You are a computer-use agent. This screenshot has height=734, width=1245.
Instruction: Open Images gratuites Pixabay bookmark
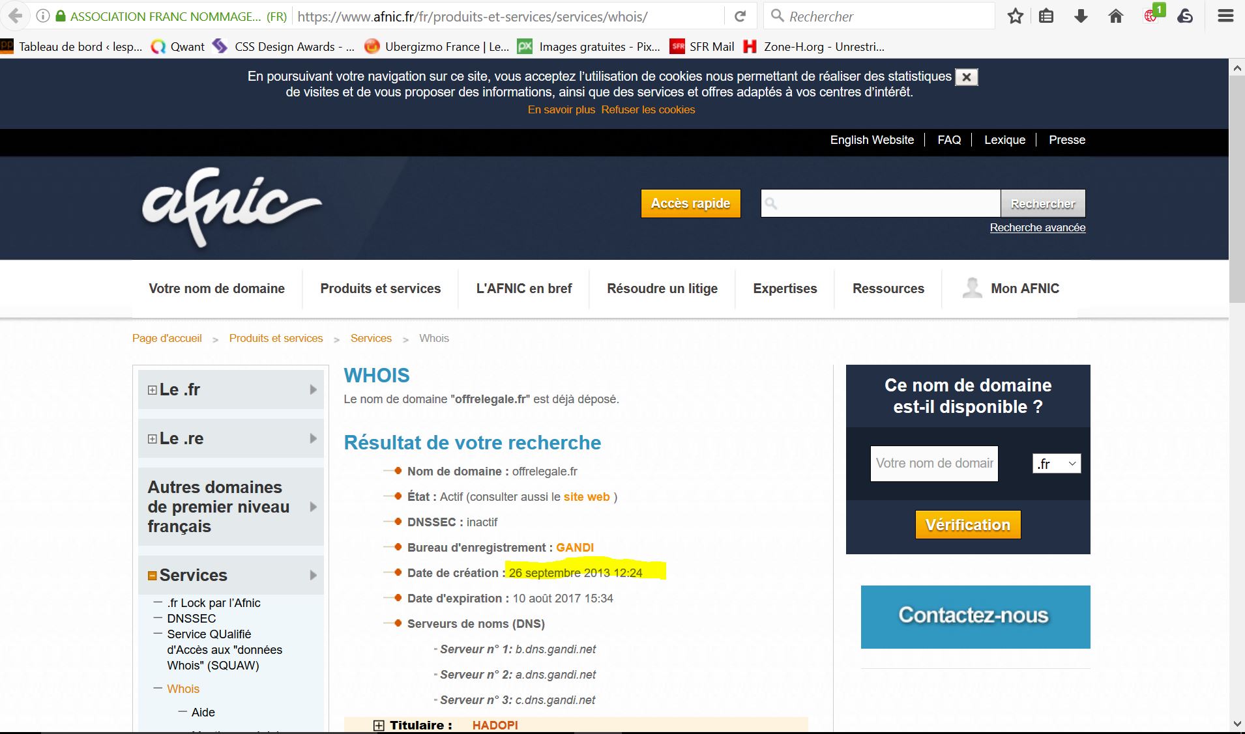point(589,46)
